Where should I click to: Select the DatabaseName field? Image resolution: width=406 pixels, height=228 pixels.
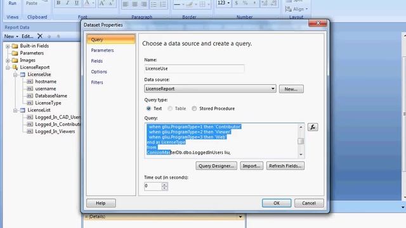tap(51, 96)
